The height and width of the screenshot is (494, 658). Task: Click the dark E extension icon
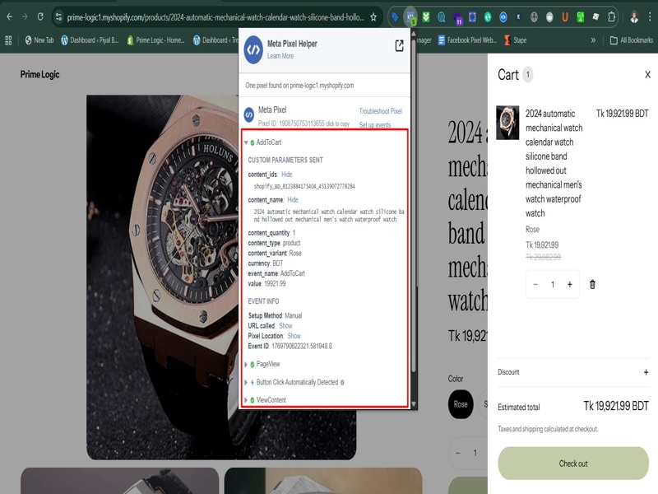pos(519,17)
